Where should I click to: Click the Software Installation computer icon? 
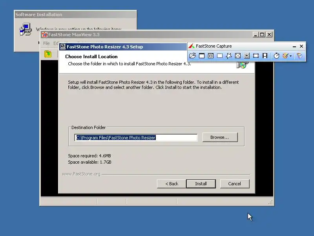(26, 29)
